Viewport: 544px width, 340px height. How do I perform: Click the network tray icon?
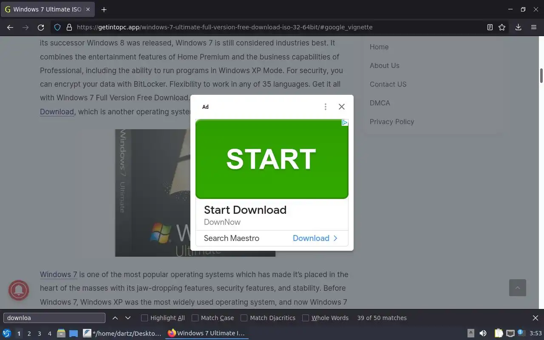click(x=510, y=333)
